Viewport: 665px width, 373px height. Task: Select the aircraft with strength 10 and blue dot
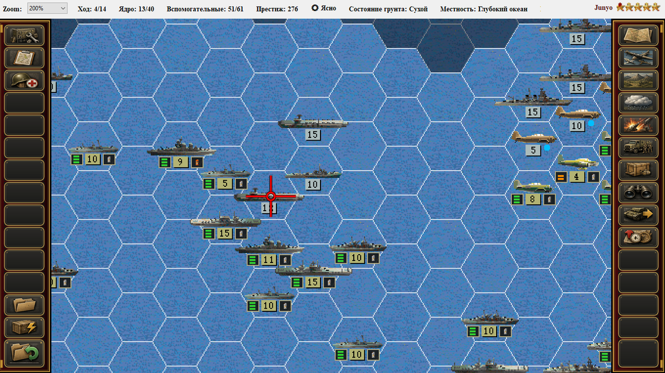pyautogui.click(x=577, y=113)
